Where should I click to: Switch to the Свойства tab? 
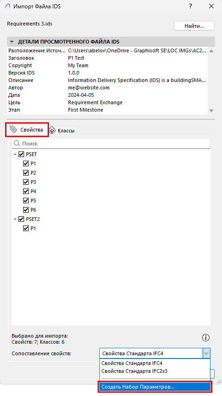tap(27, 130)
